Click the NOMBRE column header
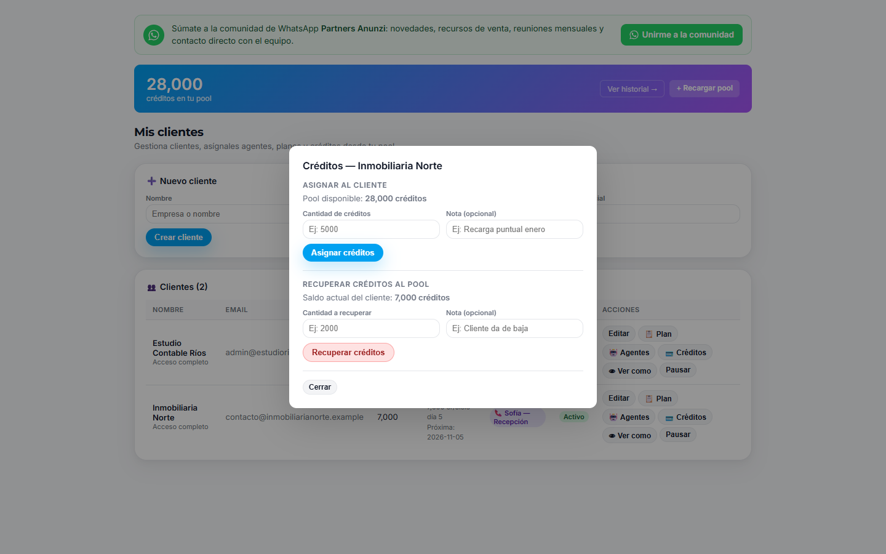Image resolution: width=886 pixels, height=554 pixels. (168, 310)
